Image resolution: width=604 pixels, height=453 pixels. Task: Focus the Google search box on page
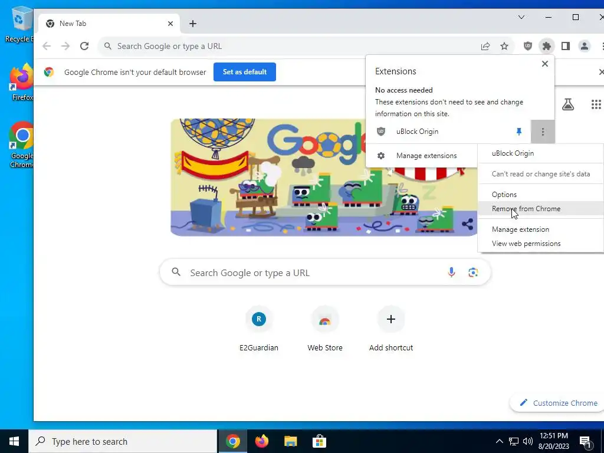point(325,273)
